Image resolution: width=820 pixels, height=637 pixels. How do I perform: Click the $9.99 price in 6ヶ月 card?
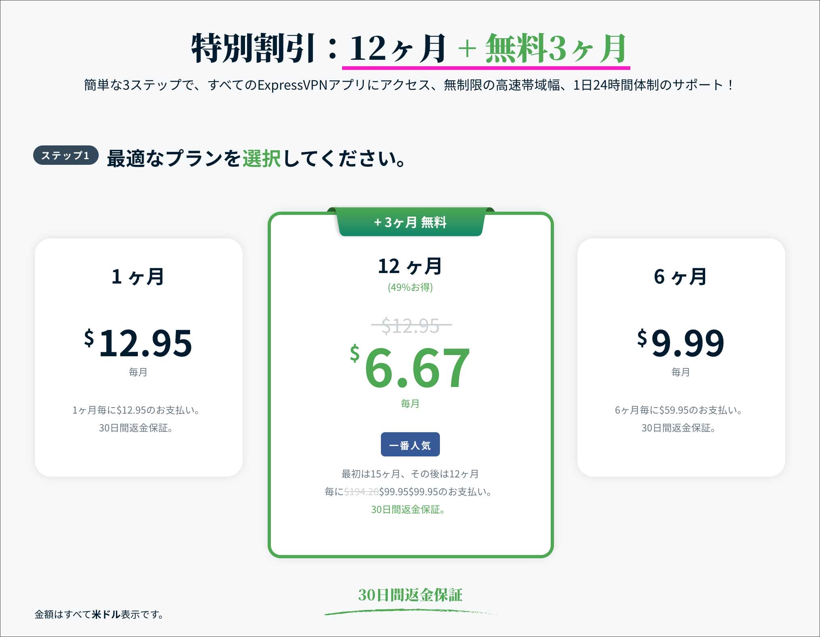point(681,343)
